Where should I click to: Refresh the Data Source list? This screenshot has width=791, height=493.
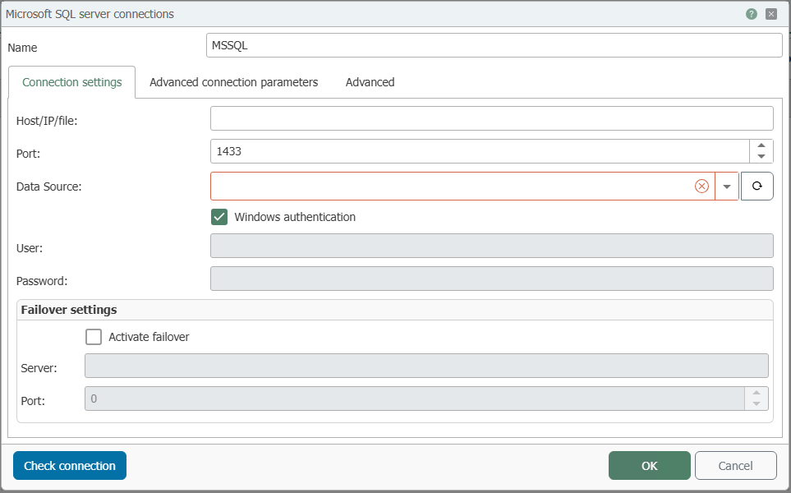coord(757,187)
